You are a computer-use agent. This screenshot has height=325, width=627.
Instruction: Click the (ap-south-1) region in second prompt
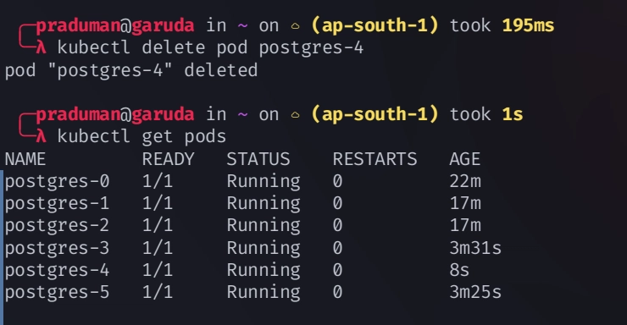[x=375, y=115]
